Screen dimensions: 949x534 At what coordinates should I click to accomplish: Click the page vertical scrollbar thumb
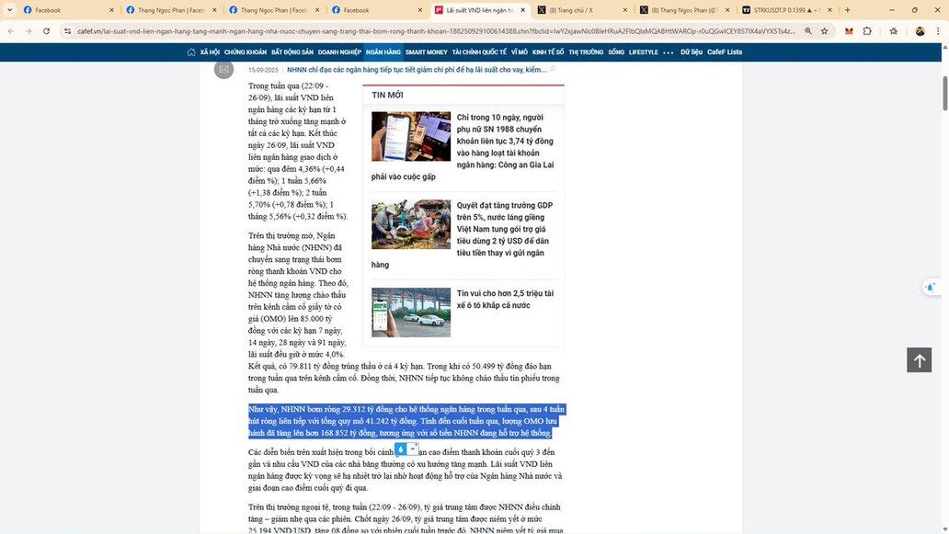pyautogui.click(x=943, y=92)
